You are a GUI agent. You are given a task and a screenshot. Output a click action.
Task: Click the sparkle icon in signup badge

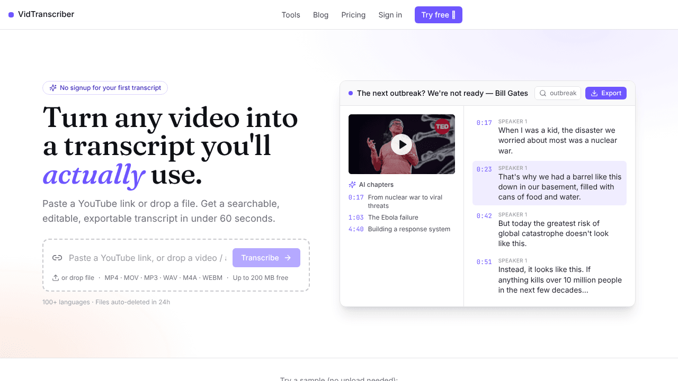coord(53,88)
